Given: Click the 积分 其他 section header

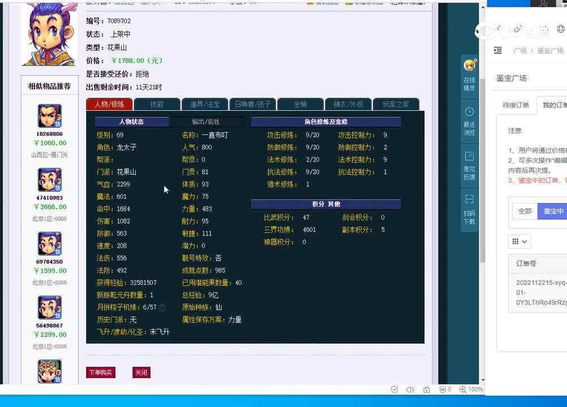Looking at the screenshot, I should coord(326,204).
